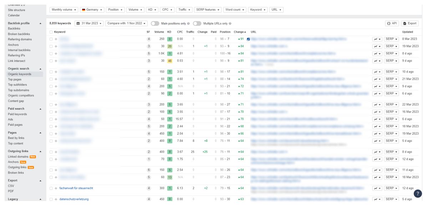Turn on Multiple URLs only switch

(x=197, y=23)
